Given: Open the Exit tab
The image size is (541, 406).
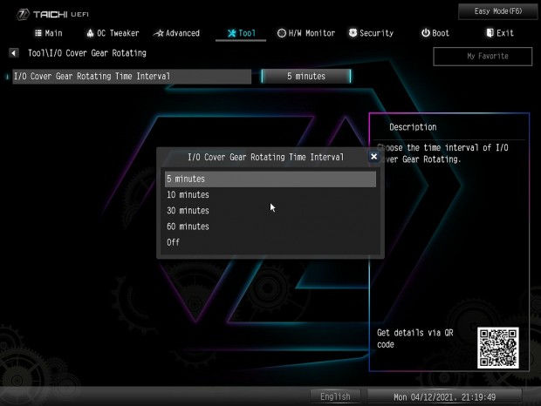Looking at the screenshot, I should 500,33.
